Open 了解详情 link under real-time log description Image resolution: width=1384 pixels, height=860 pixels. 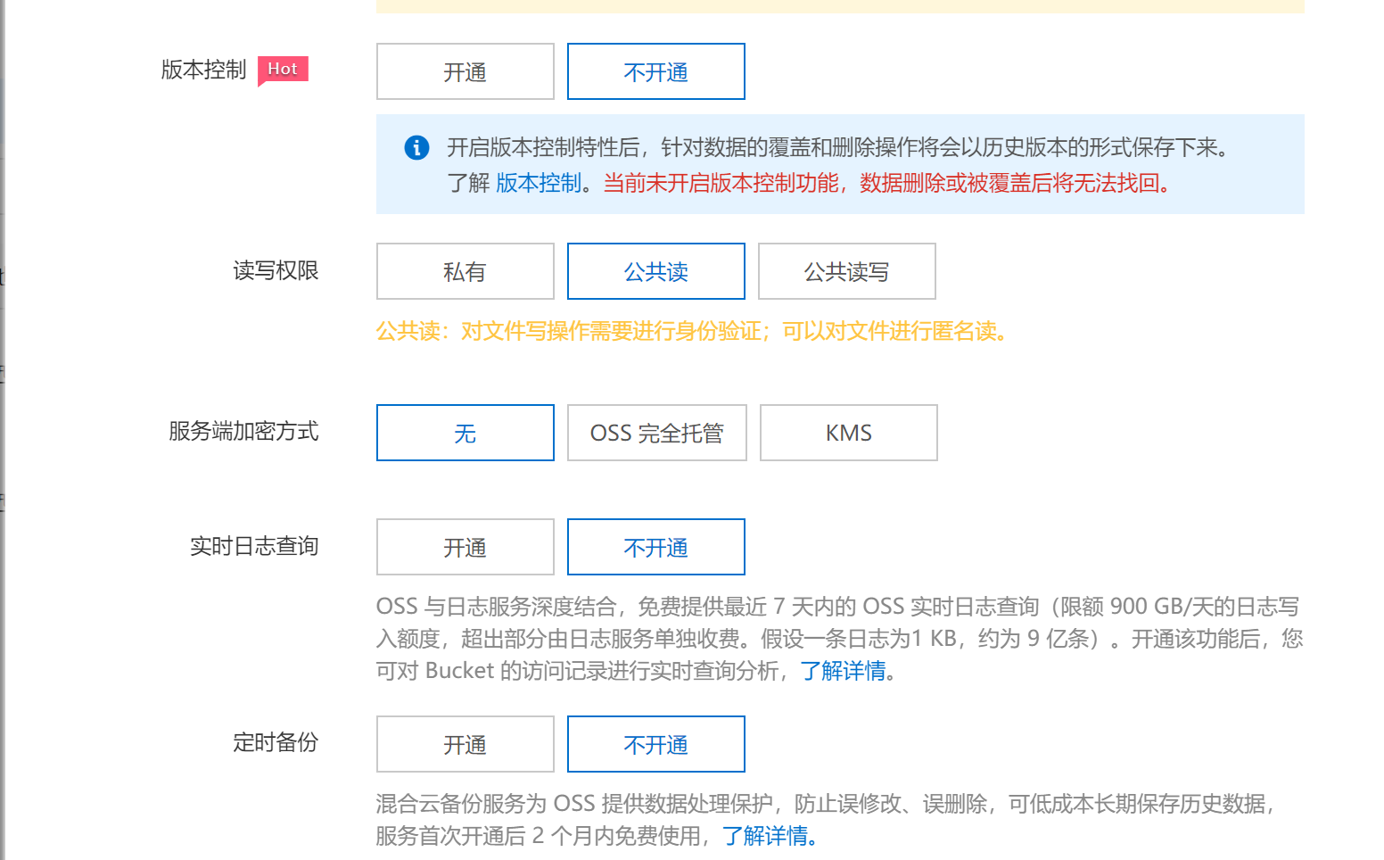click(x=843, y=671)
